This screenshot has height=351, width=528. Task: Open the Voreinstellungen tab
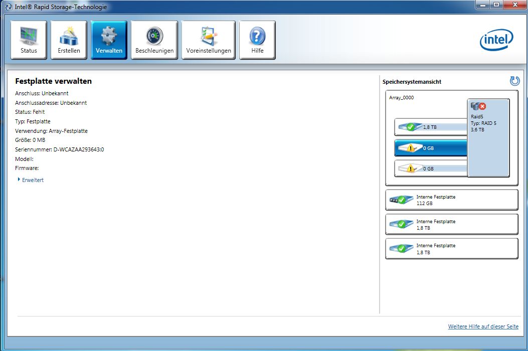pos(209,40)
